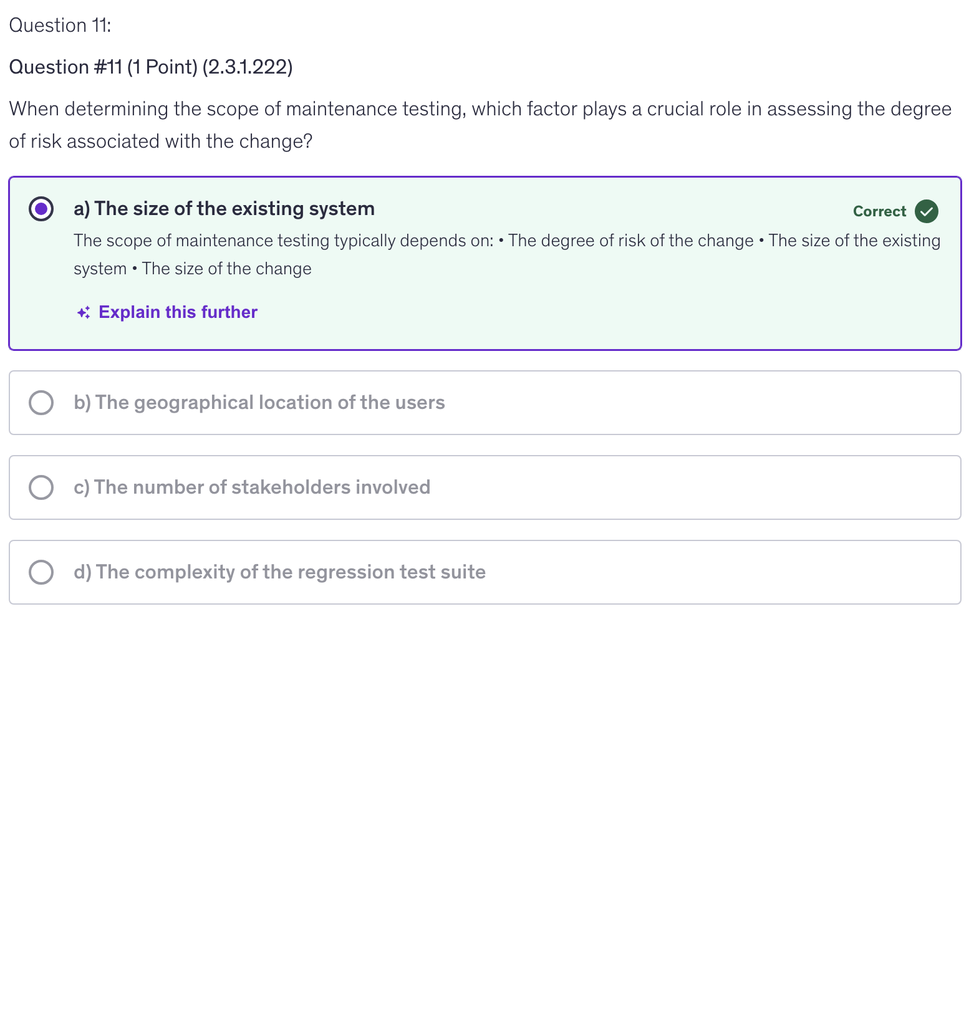Click the Question 11 heading

(x=60, y=26)
